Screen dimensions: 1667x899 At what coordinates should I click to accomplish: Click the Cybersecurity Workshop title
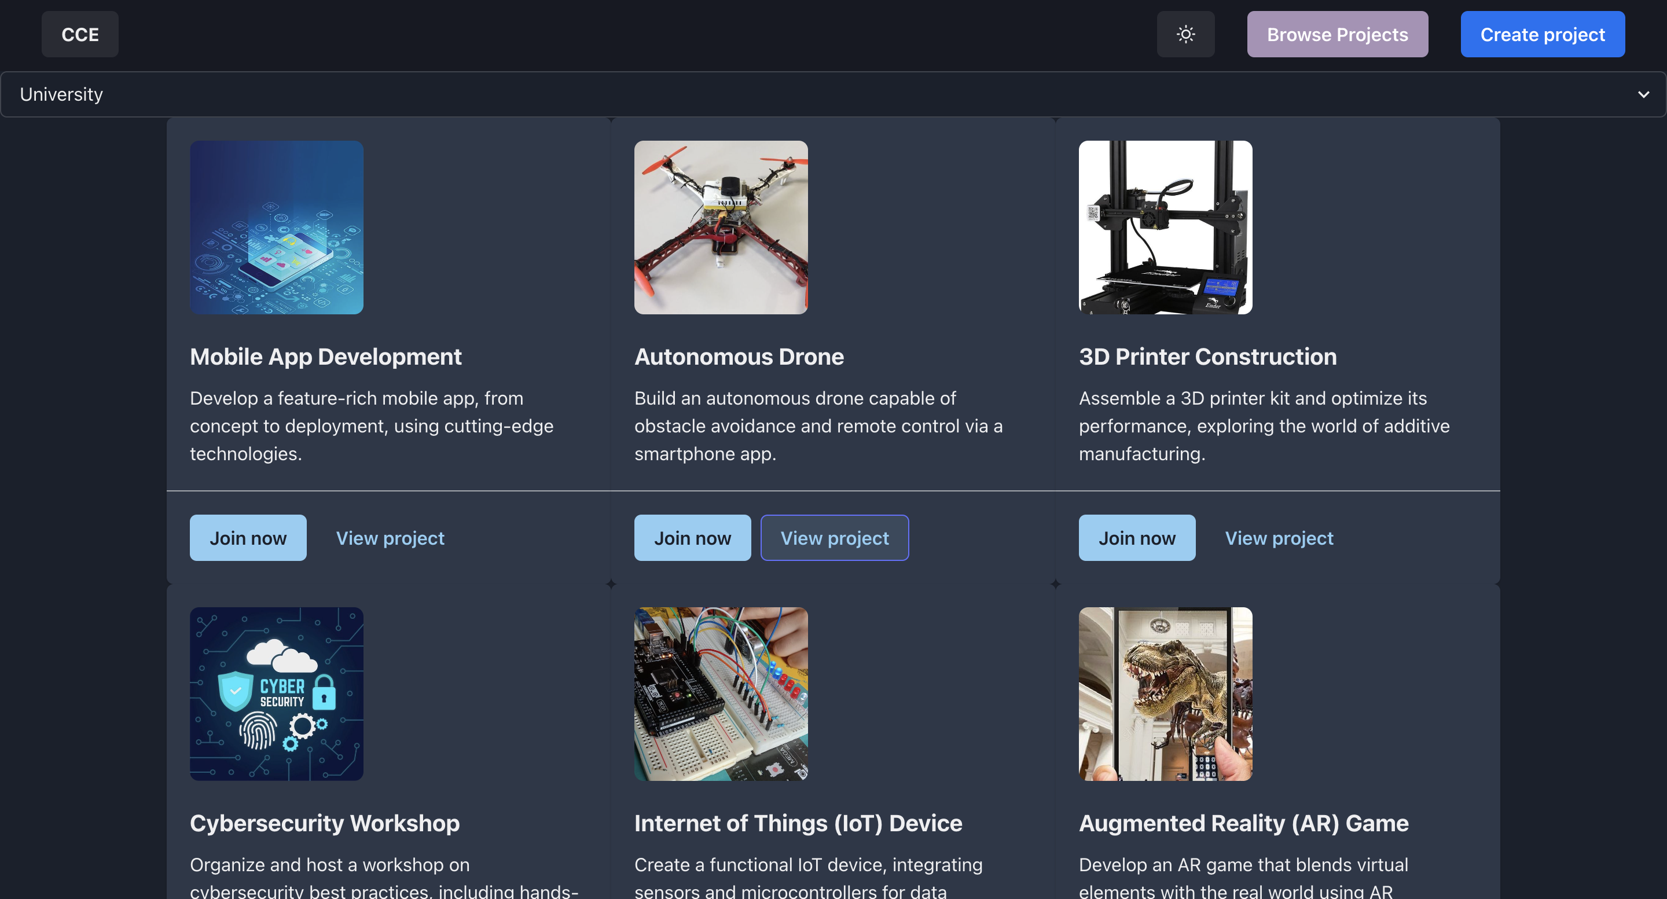(x=324, y=823)
